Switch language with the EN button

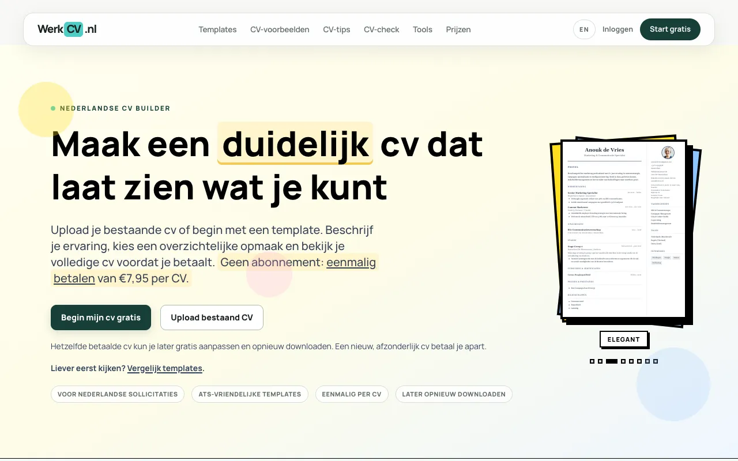[x=584, y=29]
